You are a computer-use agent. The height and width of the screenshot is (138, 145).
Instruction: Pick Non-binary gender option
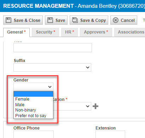[x=33, y=110]
